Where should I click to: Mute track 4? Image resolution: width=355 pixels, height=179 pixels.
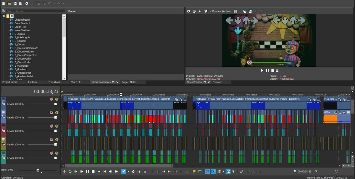(51, 113)
